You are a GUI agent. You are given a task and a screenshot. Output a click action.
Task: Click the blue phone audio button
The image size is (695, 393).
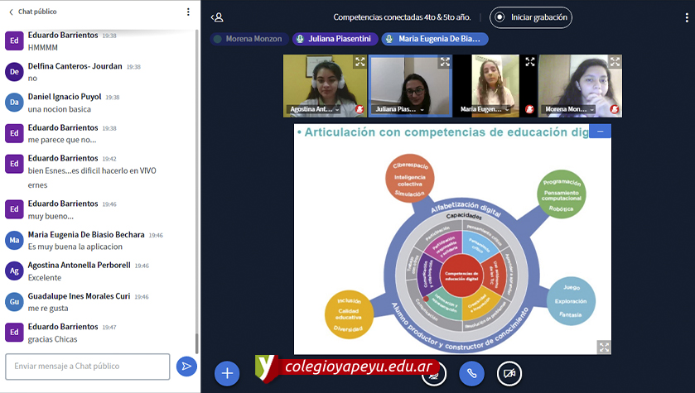tap(471, 373)
